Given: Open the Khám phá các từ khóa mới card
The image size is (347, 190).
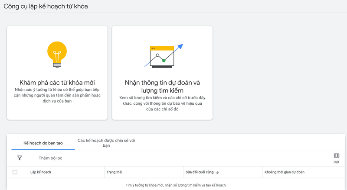Looking at the screenshot, I should (57, 73).
